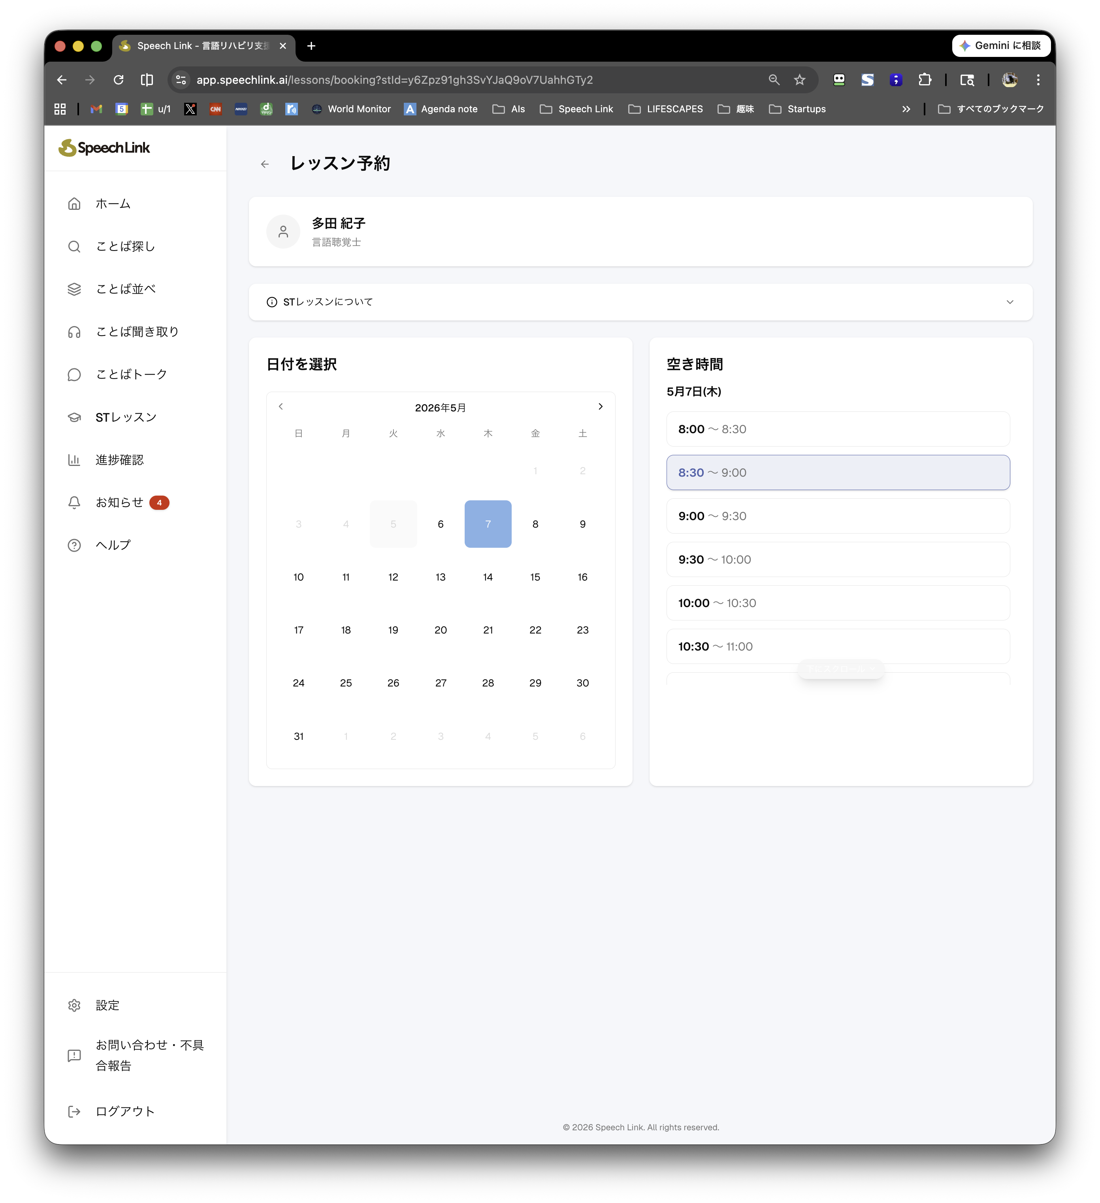
Task: Open ことば聞き取り in the sidebar
Action: click(135, 332)
